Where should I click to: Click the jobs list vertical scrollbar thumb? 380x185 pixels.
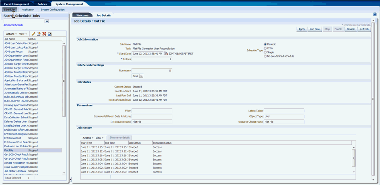click(64, 81)
